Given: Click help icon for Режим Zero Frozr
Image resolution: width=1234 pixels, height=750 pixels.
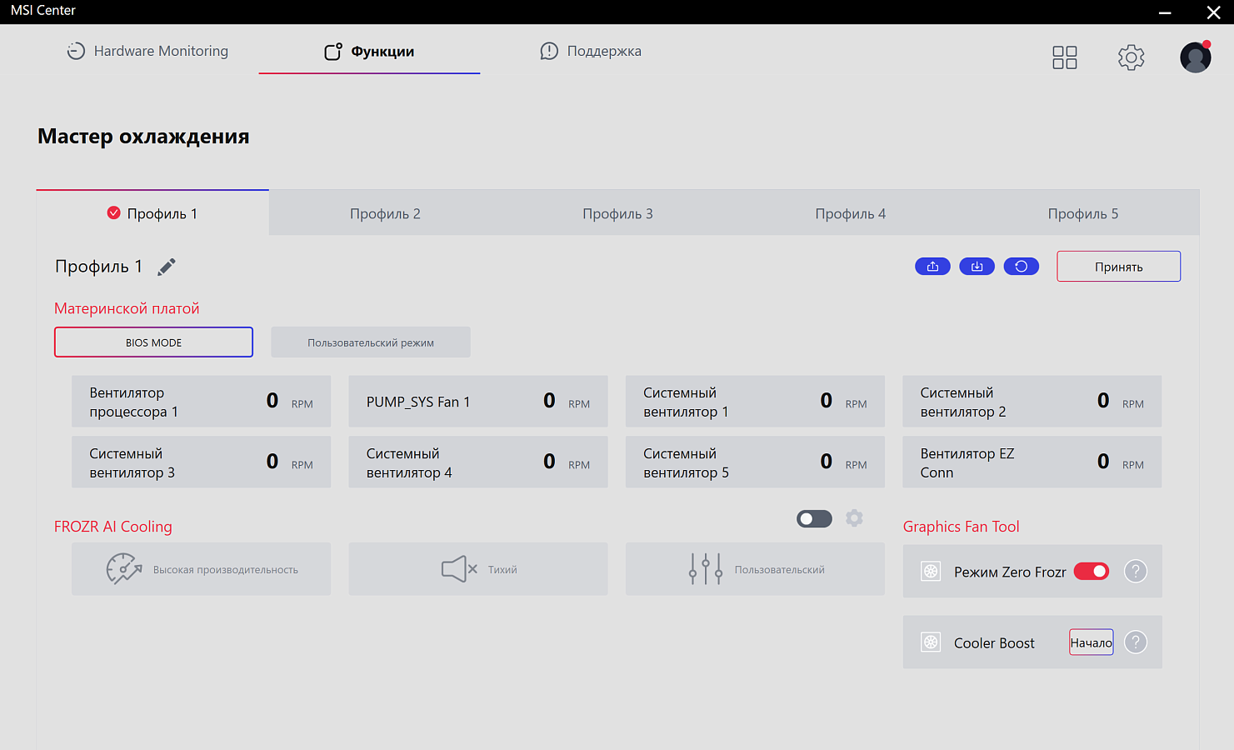Looking at the screenshot, I should pyautogui.click(x=1136, y=571).
